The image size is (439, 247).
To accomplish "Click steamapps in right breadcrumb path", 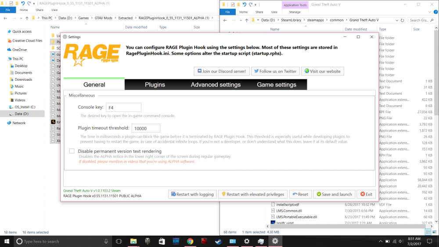I will pyautogui.click(x=315, y=20).
